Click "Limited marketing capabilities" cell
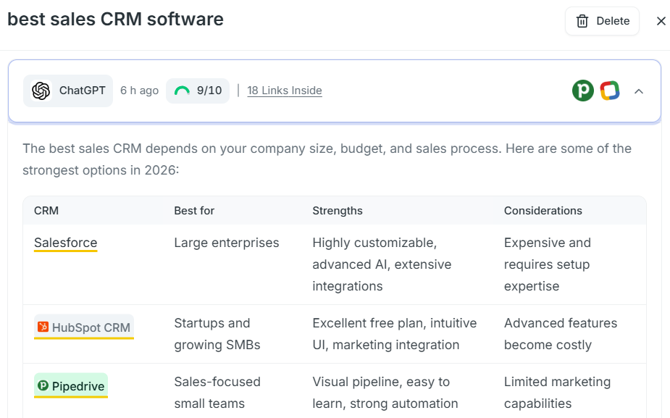 click(x=557, y=393)
